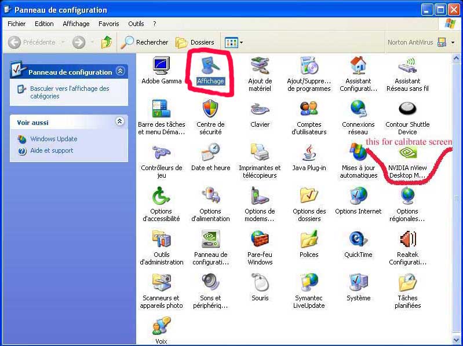The image size is (463, 346).
Task: Open the Java Plug-in icon
Action: (x=309, y=157)
